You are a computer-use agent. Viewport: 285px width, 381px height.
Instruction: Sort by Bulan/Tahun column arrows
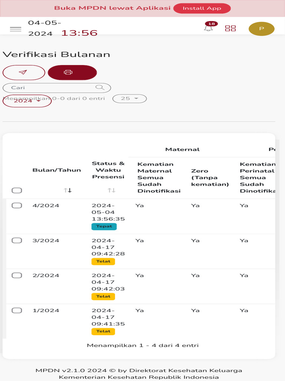(68, 190)
